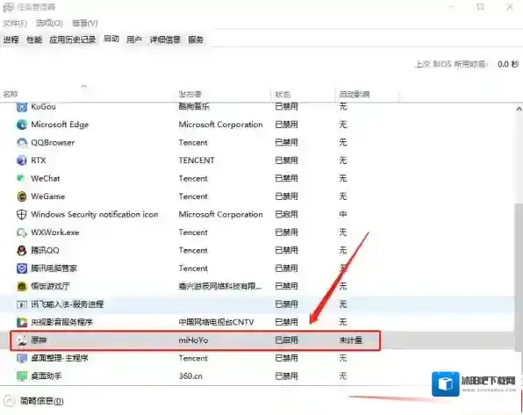Click the yellow icon in the 游戏厅 row
This screenshot has width=523, height=415.
tap(22, 286)
